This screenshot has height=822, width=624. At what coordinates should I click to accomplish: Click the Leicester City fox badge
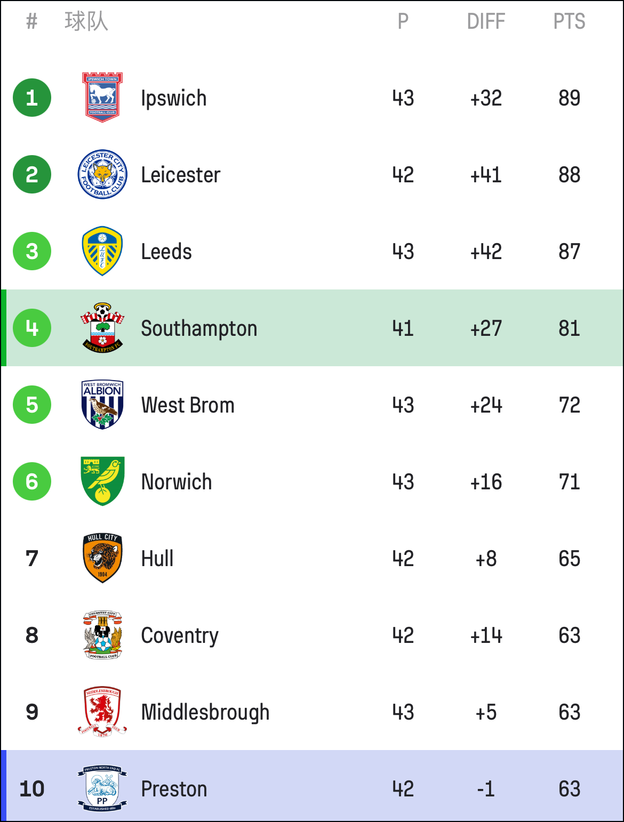click(102, 174)
